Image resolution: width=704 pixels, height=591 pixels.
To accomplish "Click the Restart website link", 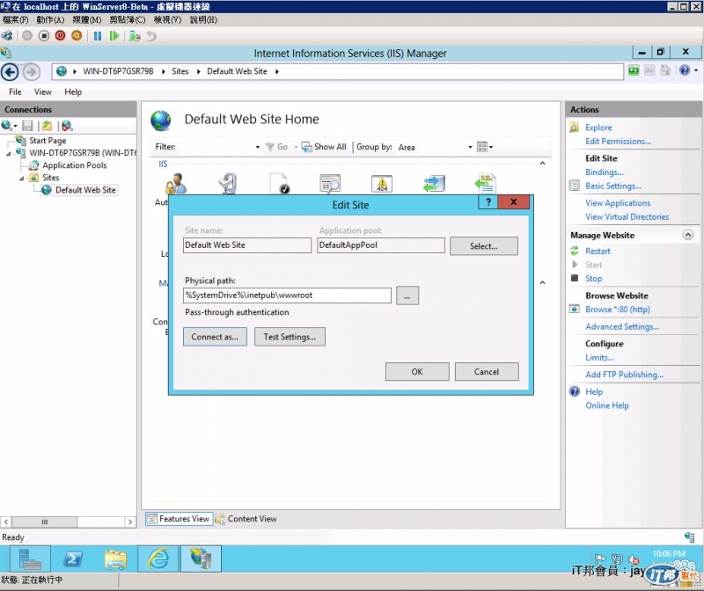I will (x=598, y=252).
